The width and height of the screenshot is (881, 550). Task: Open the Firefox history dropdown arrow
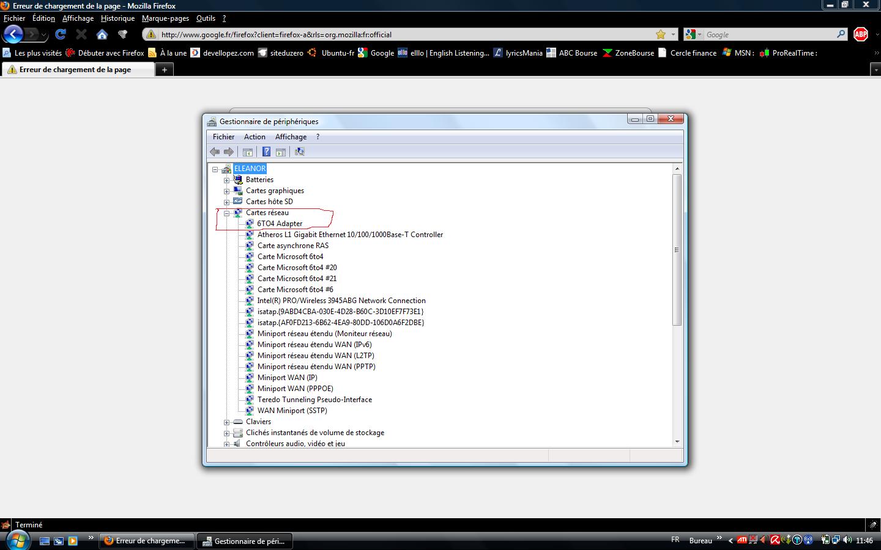coord(43,35)
